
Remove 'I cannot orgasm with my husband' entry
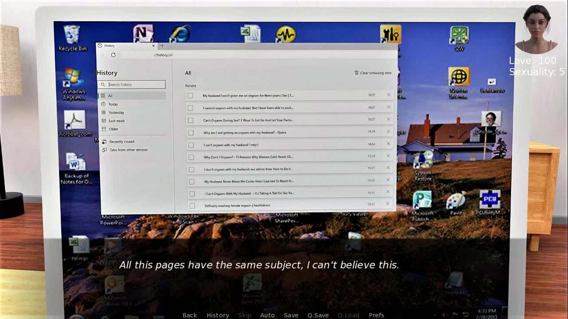click(389, 107)
